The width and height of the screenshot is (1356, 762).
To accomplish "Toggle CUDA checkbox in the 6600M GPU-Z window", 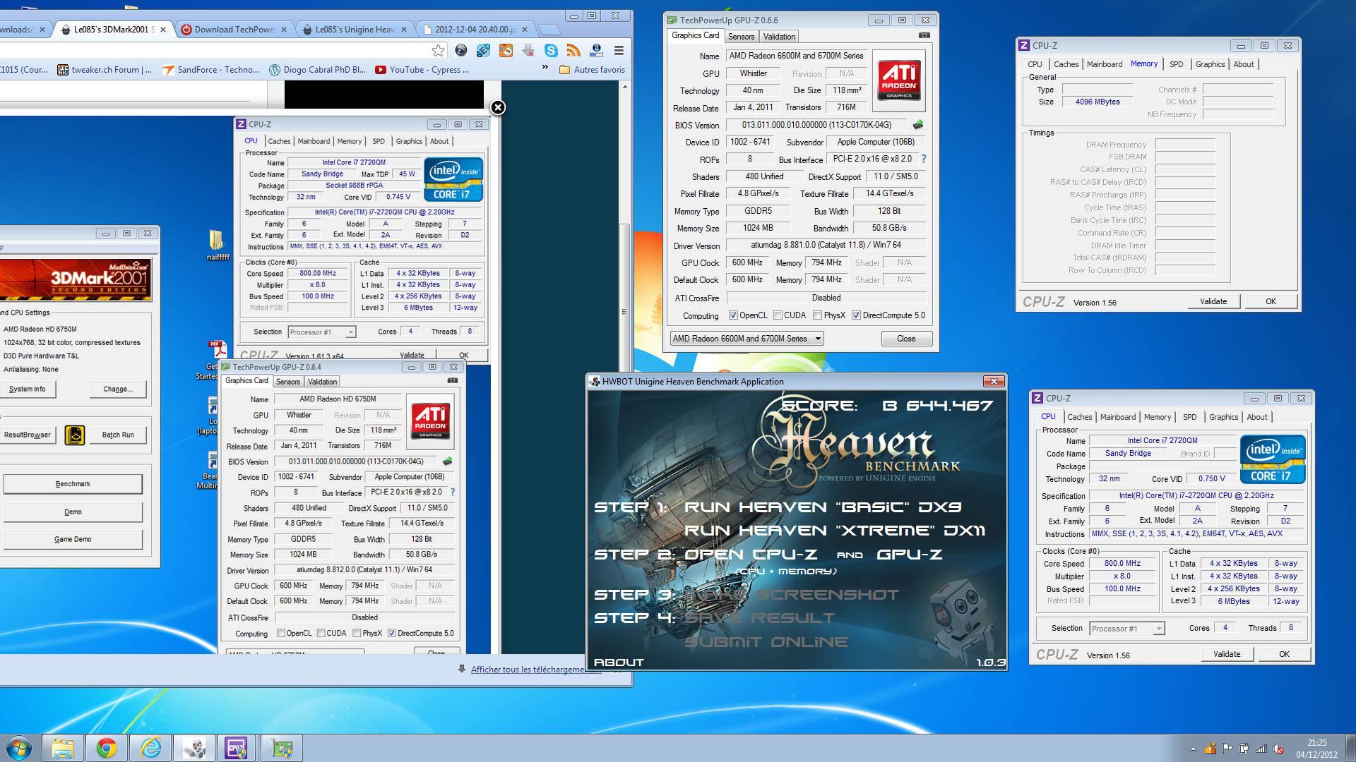I will 778,315.
